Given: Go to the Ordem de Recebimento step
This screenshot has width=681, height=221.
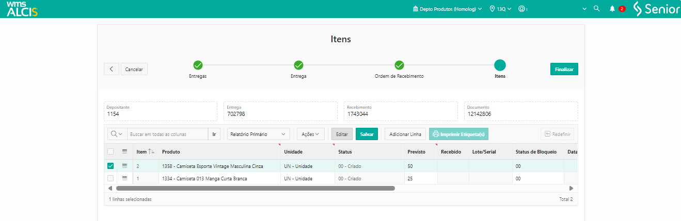Looking at the screenshot, I should 399,65.
